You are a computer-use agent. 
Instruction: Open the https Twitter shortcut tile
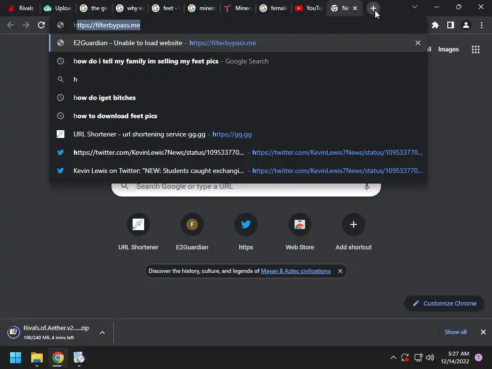coord(246,232)
